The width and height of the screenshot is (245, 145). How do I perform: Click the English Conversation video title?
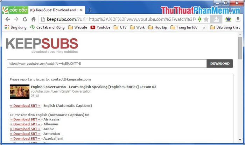pos(93,87)
